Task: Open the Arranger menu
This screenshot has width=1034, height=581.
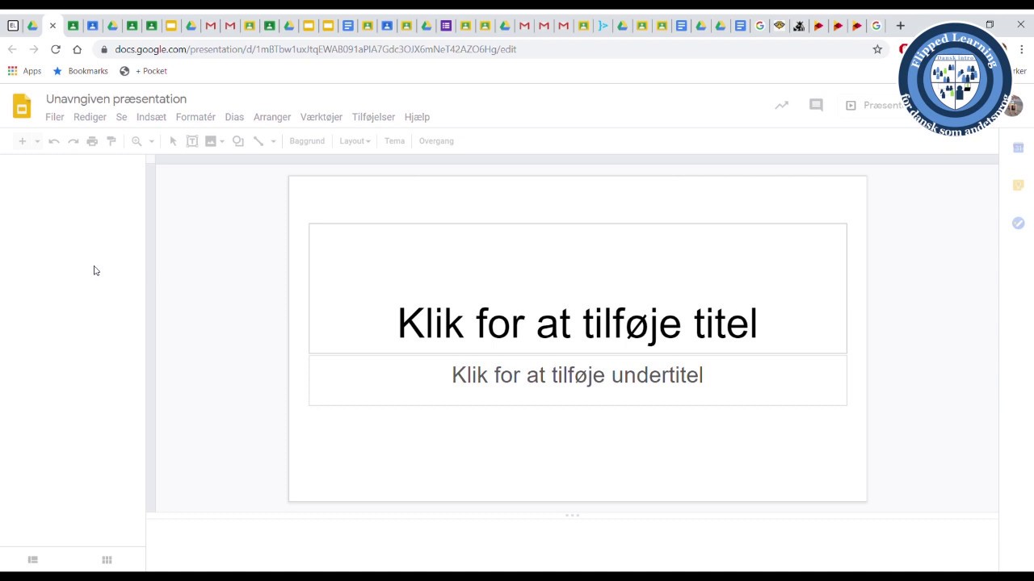Action: coord(272,117)
